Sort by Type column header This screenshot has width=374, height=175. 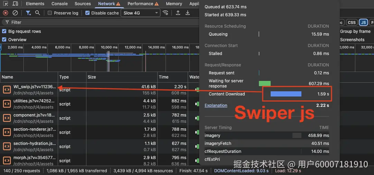tap(72, 77)
